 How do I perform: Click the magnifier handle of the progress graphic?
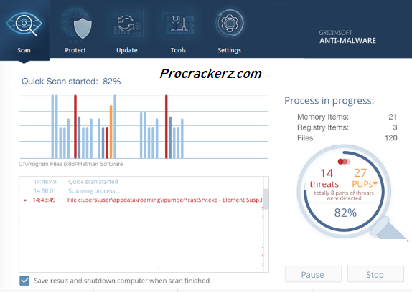click(389, 228)
